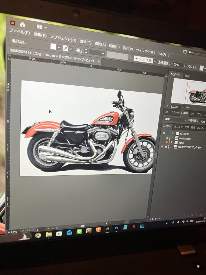Expand the KERKER layer contents
The image size is (206, 275).
point(172,133)
